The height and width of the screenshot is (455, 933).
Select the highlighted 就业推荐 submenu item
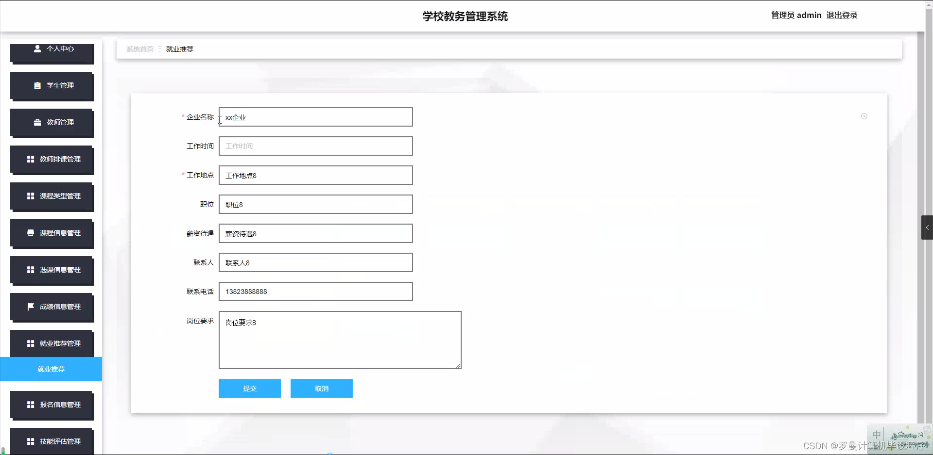(x=51, y=369)
